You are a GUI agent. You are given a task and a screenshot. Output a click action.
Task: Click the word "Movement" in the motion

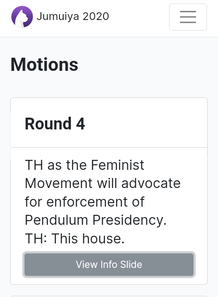coord(59,183)
